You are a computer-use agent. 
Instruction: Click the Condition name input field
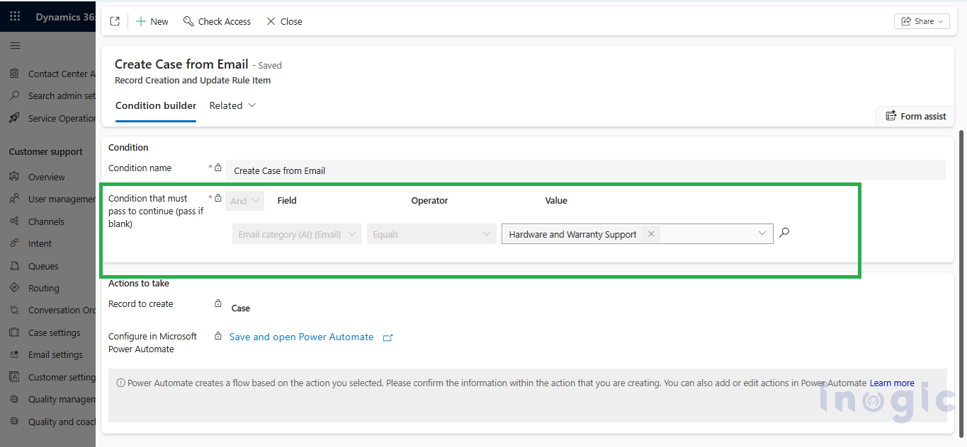pyautogui.click(x=585, y=170)
